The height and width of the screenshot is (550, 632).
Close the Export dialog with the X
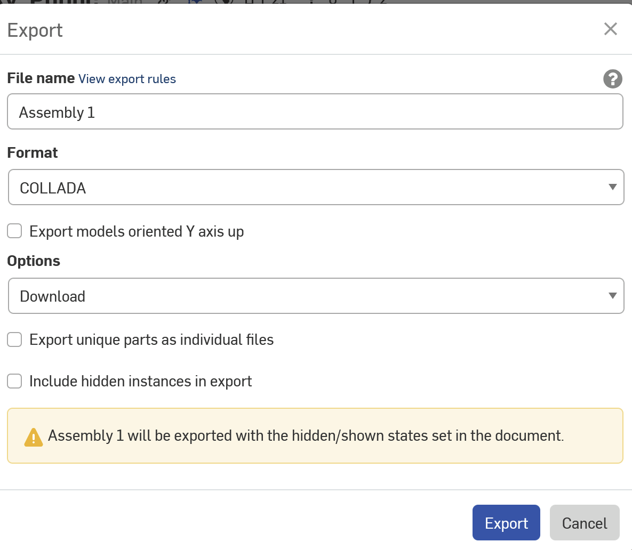pos(610,29)
